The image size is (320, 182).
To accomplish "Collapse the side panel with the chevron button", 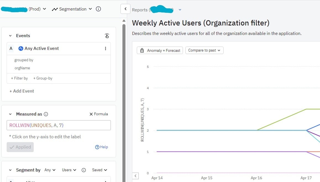I will [x=125, y=9].
